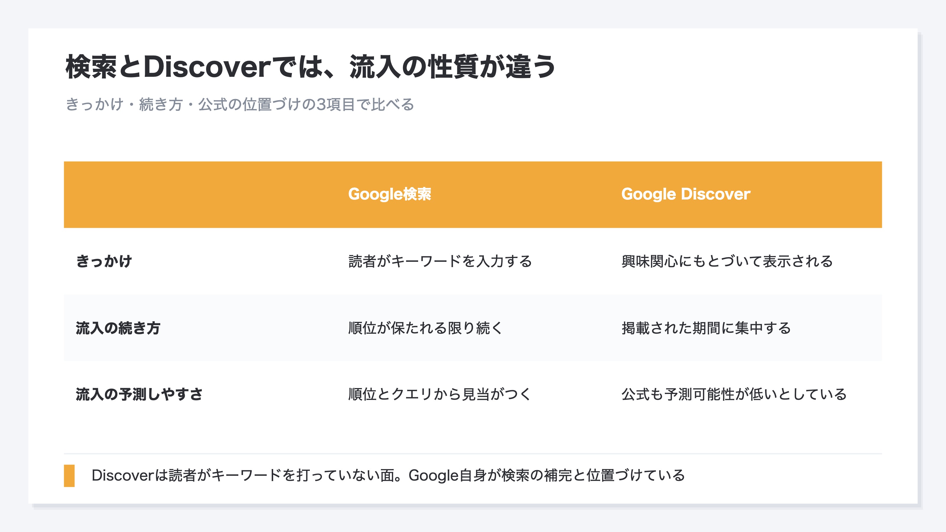This screenshot has width=946, height=532.
Task: Click cell 順位とクエリから見当がつく
Action: pos(440,394)
